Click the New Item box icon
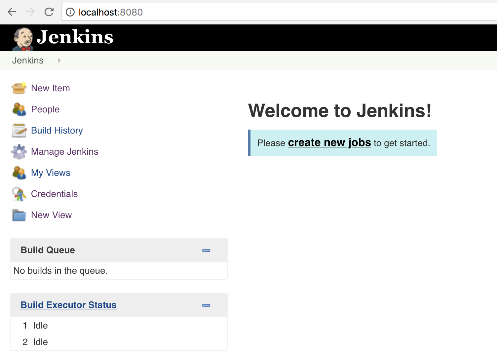The width and height of the screenshot is (497, 355). [19, 88]
